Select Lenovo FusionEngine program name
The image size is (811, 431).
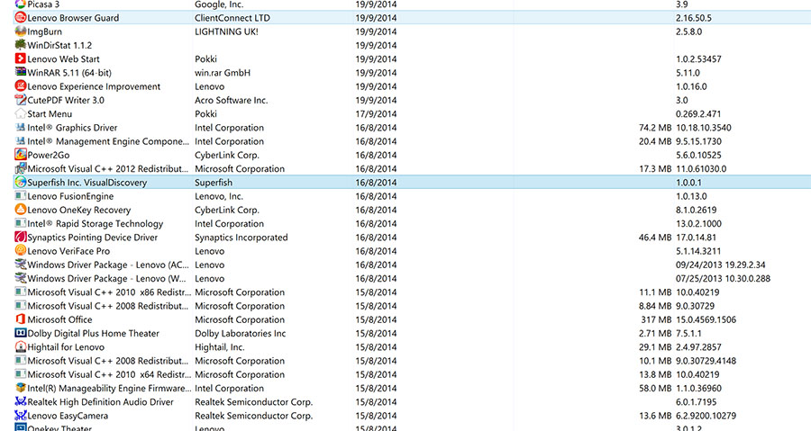tap(70, 196)
